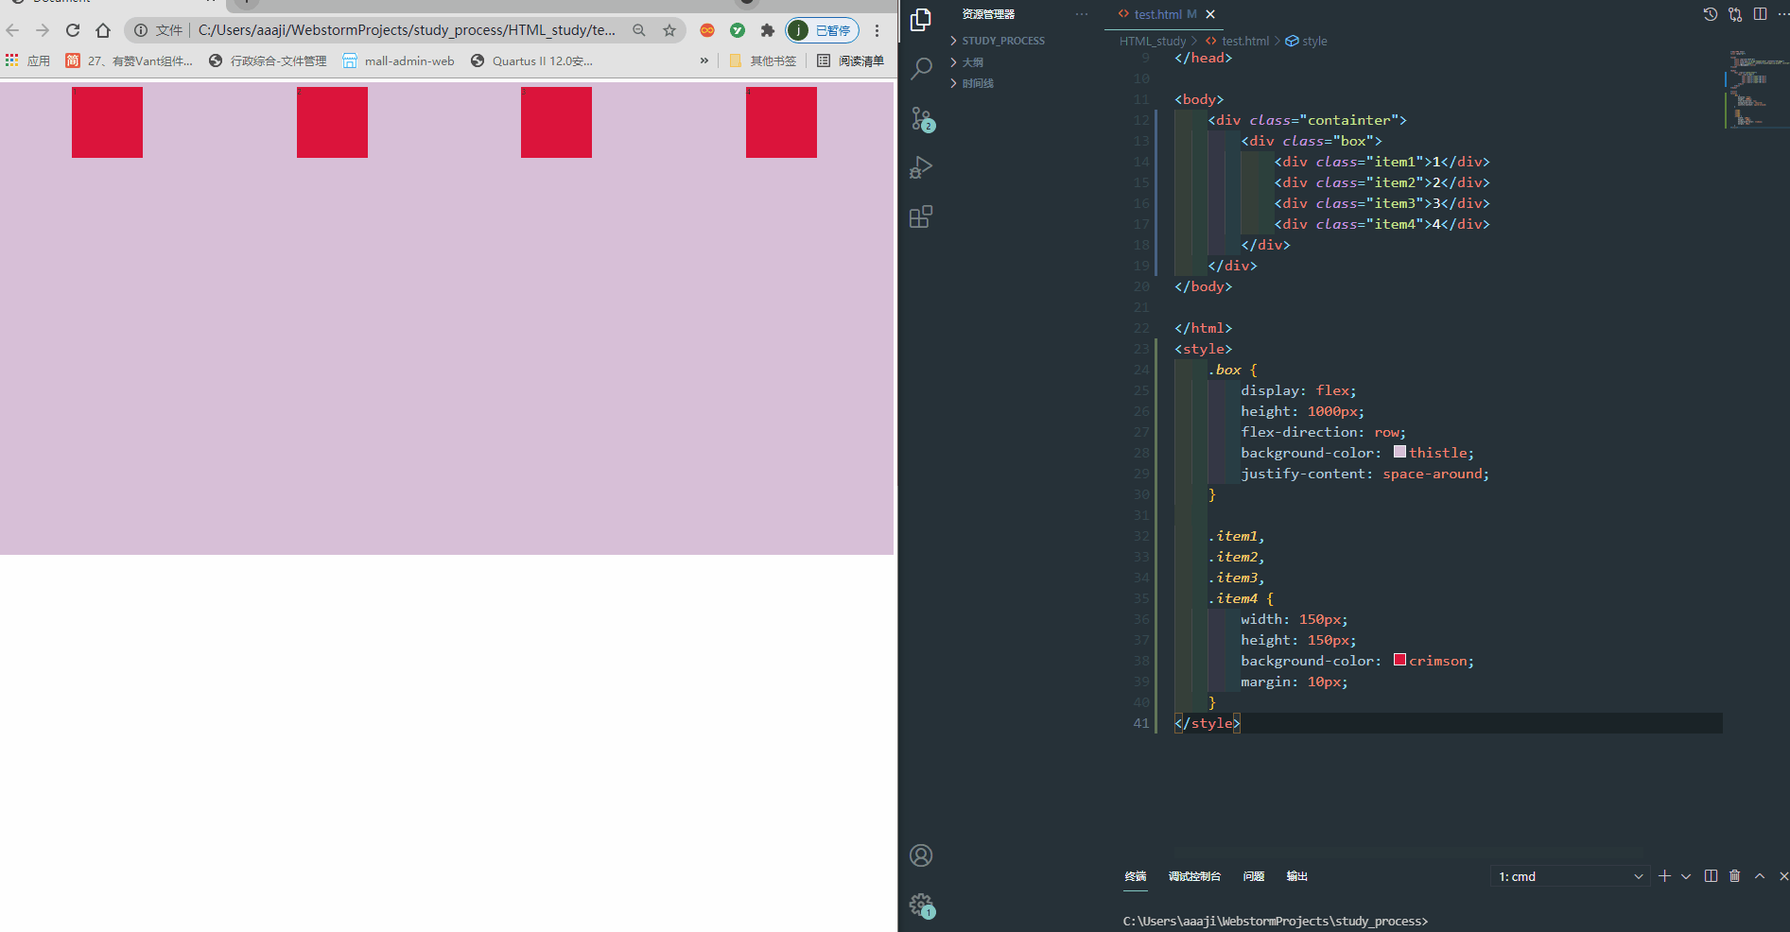Open the new terminal launch profile dropdown
This screenshot has width=1790, height=932.
pyautogui.click(x=1686, y=876)
